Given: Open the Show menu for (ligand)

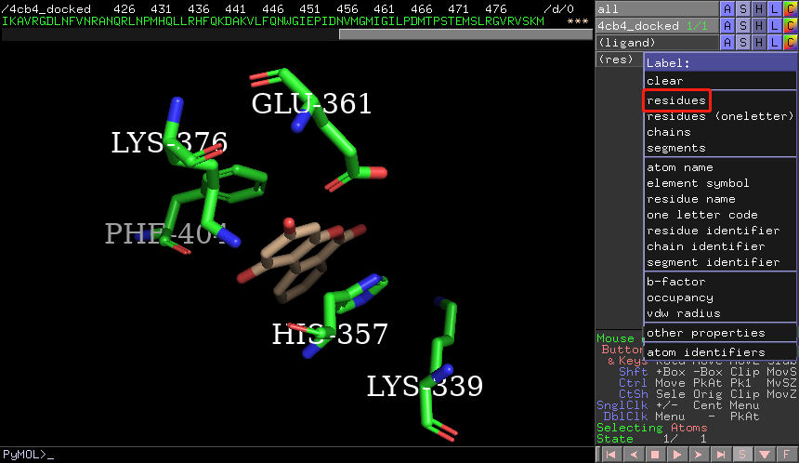Looking at the screenshot, I should [743, 43].
